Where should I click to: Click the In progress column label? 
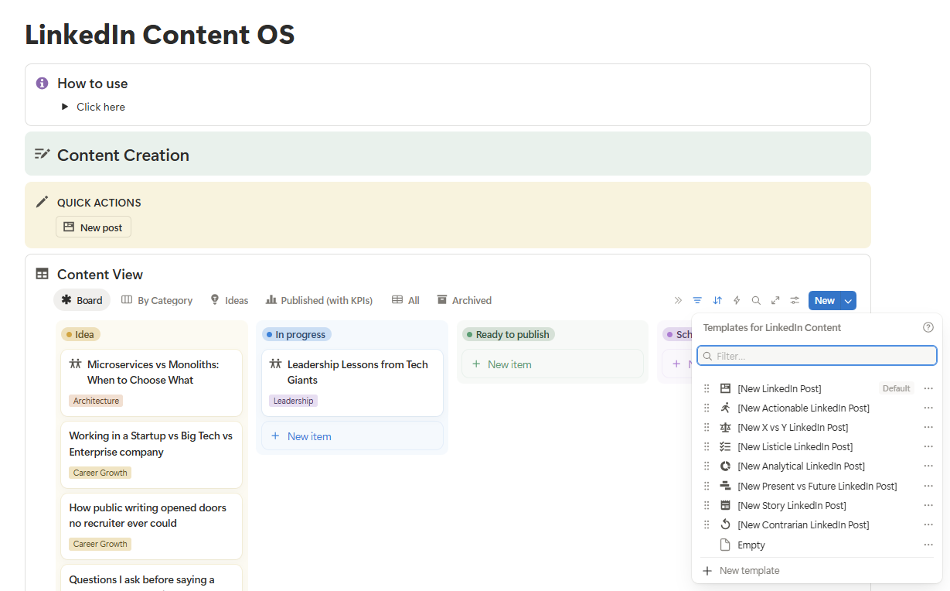pyautogui.click(x=297, y=334)
